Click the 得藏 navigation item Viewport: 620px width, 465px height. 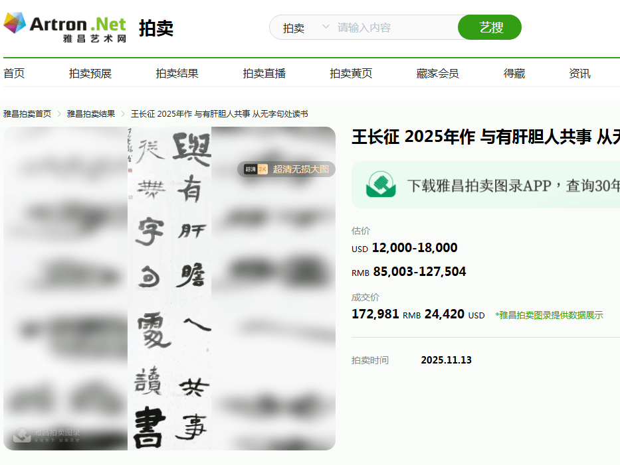(x=514, y=74)
